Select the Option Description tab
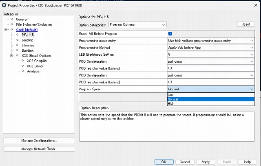Image resolution: width=261 pixels, height=166 pixels. tap(95, 108)
